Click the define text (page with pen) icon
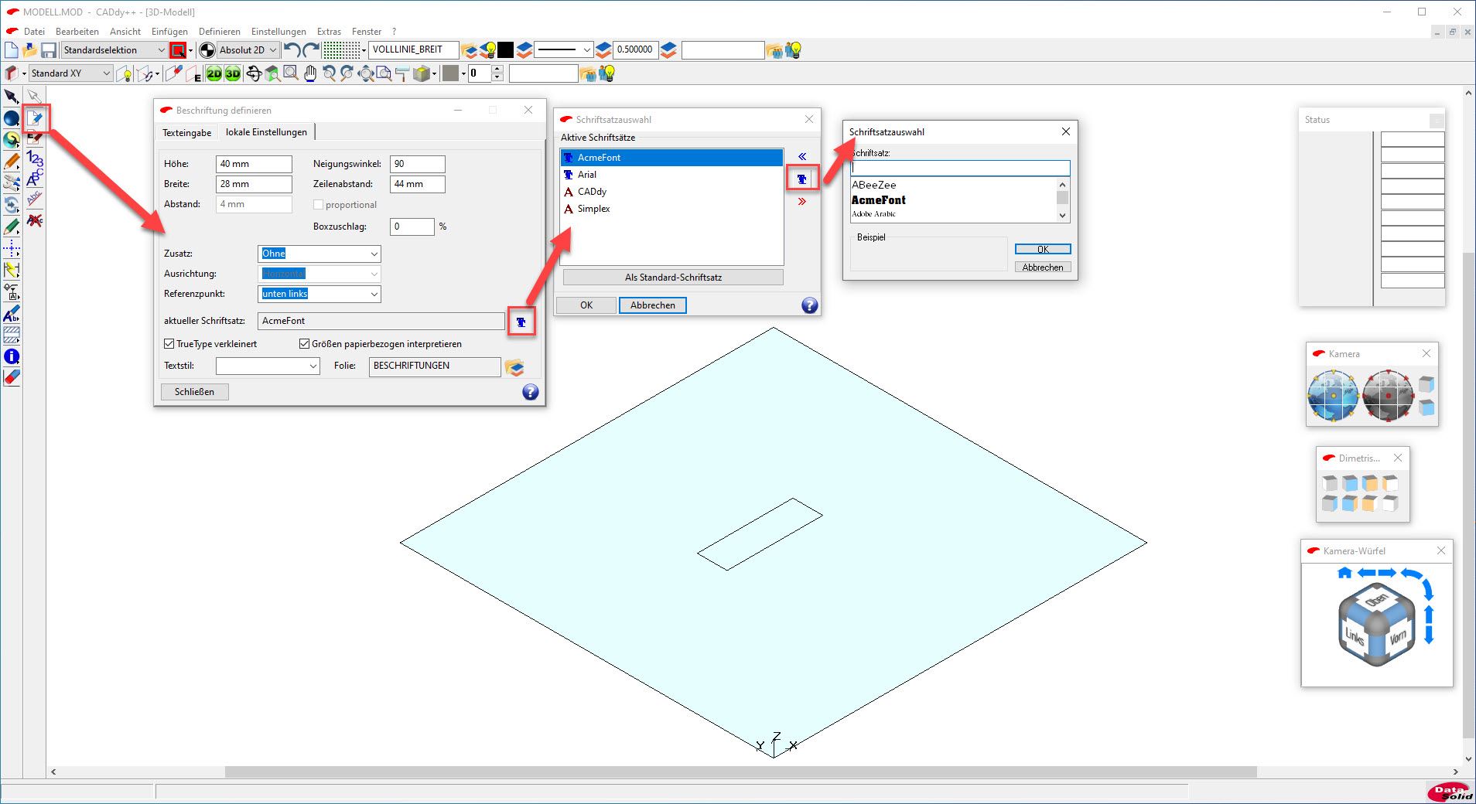 point(35,118)
